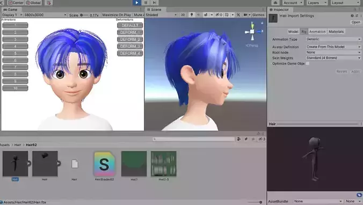Open the Layers dropdown
The image size is (363, 205).
317,3
